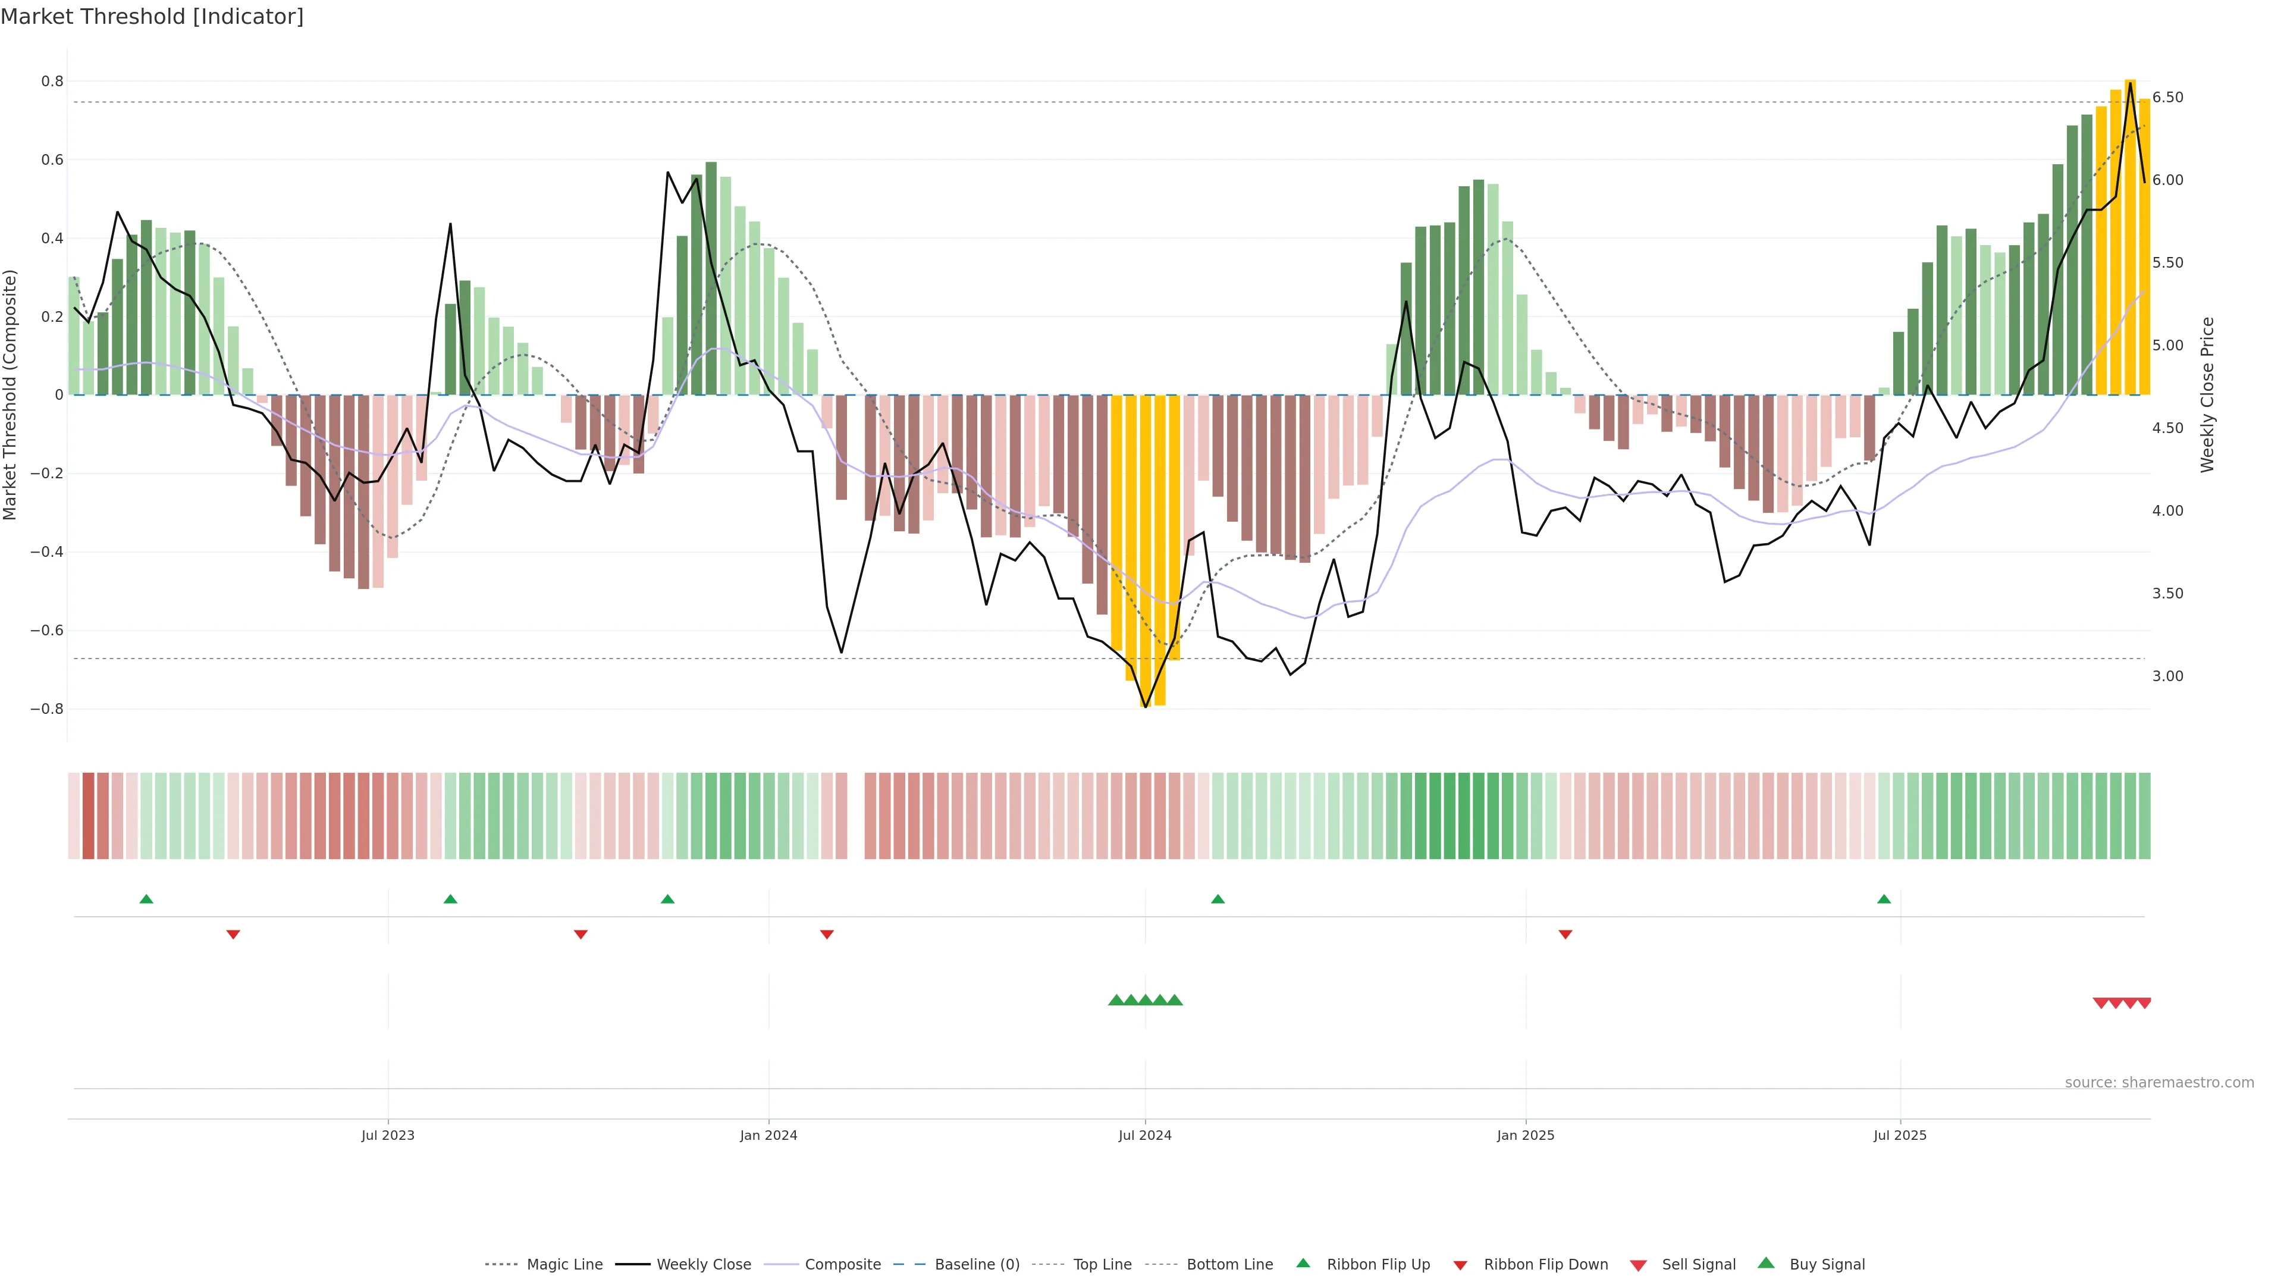Toggle the Bottom Line legend item
The height and width of the screenshot is (1285, 2284).
click(1230, 1265)
